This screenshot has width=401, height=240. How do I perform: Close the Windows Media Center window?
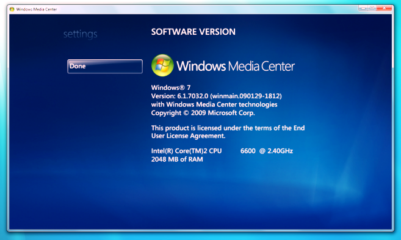pyautogui.click(x=384, y=8)
